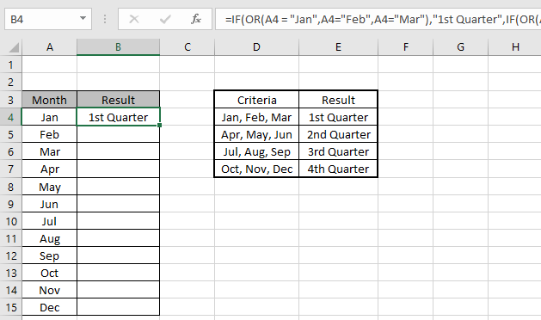The width and height of the screenshot is (541, 320).
Task: Select column D header
Action: point(256,47)
